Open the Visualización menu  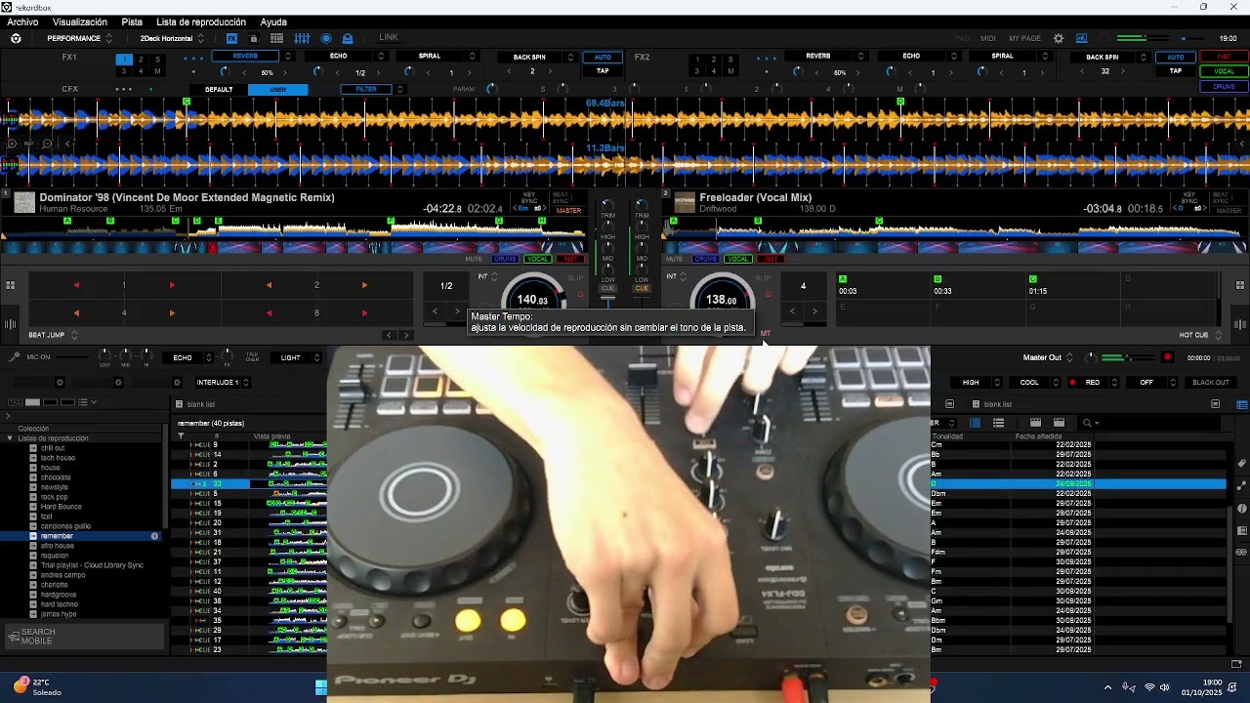pos(80,21)
